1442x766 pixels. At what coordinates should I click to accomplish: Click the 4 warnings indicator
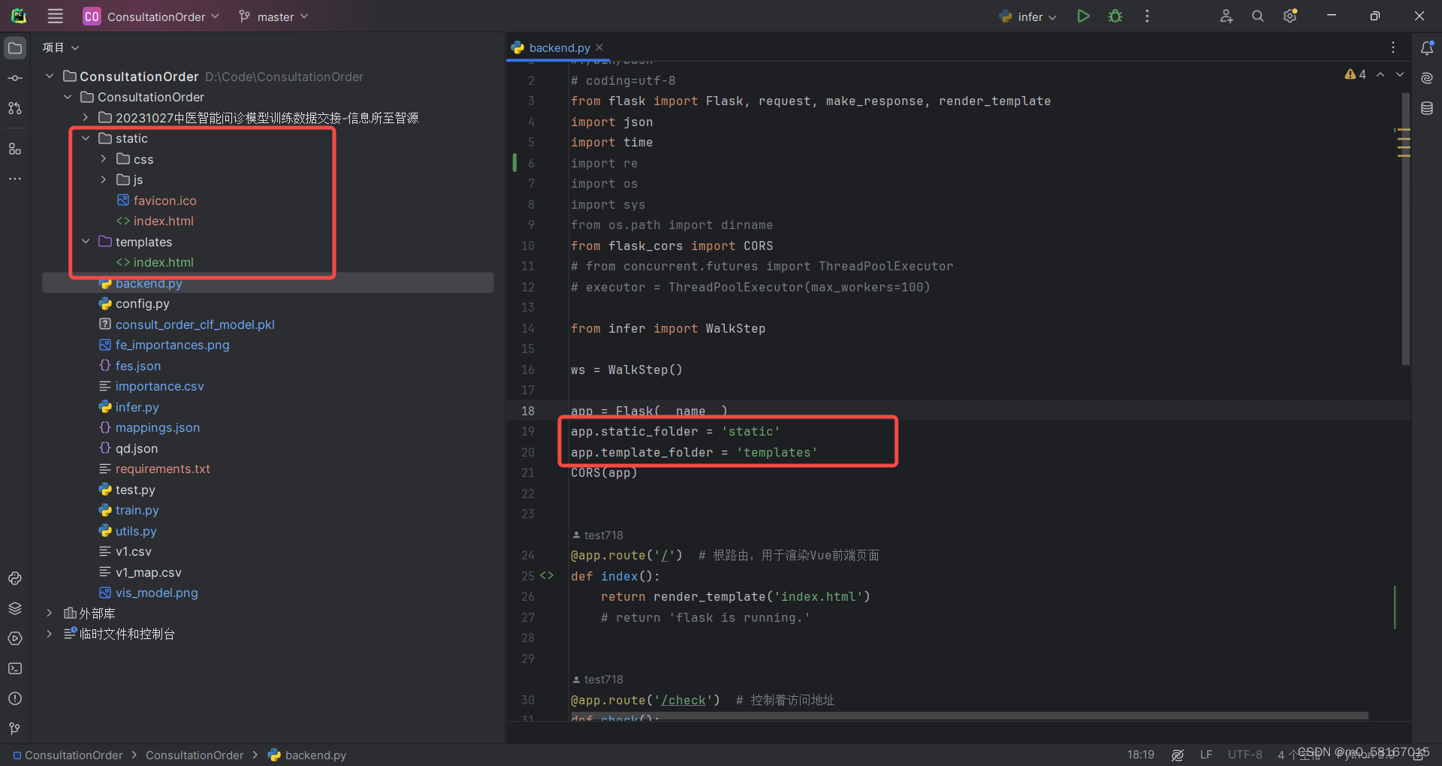[1356, 74]
